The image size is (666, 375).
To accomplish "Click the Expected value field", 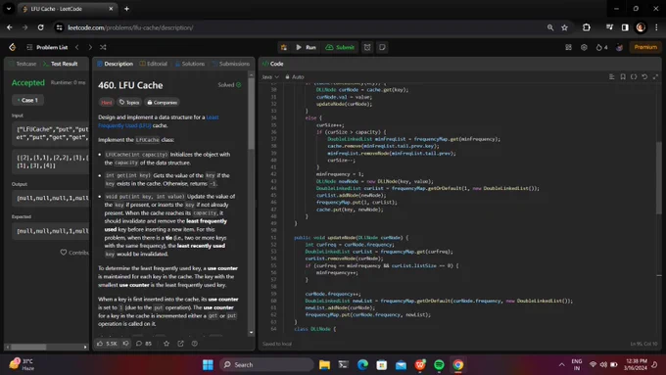I will 51,231.
